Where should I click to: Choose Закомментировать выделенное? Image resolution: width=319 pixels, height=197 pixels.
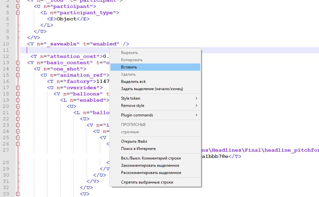(x=150, y=165)
